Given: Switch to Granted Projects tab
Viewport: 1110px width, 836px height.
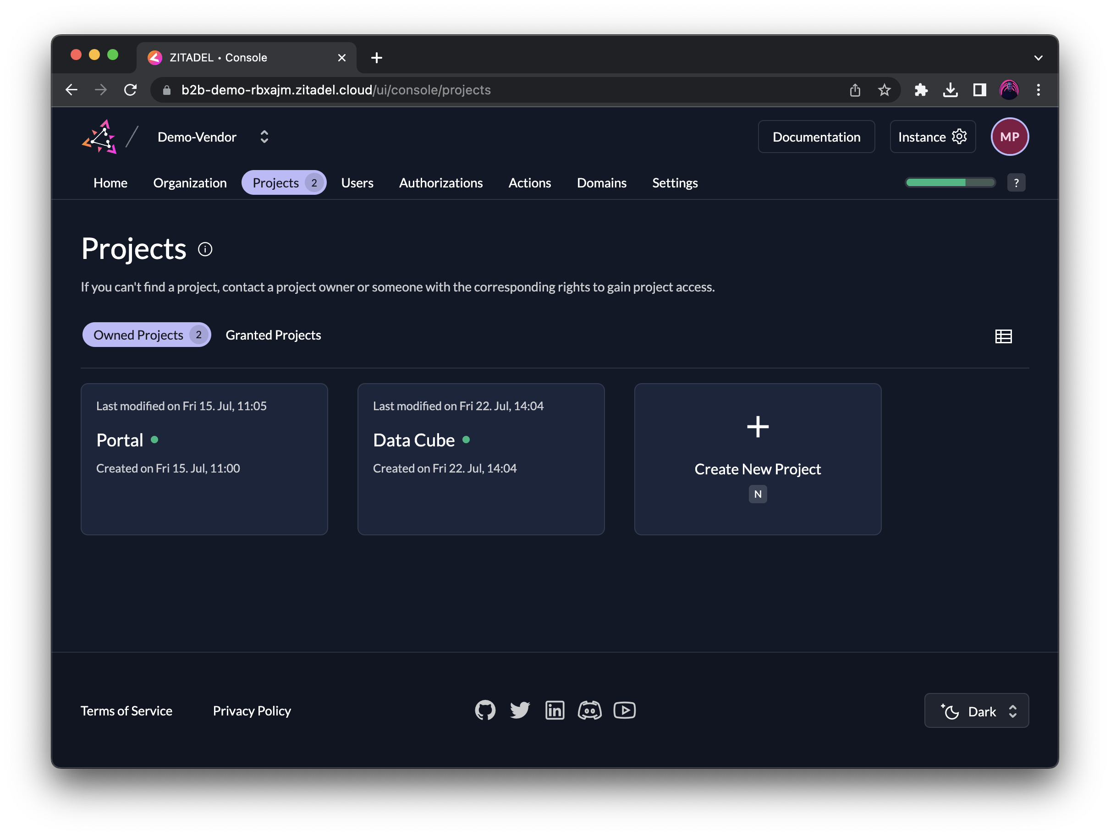Looking at the screenshot, I should coord(273,335).
